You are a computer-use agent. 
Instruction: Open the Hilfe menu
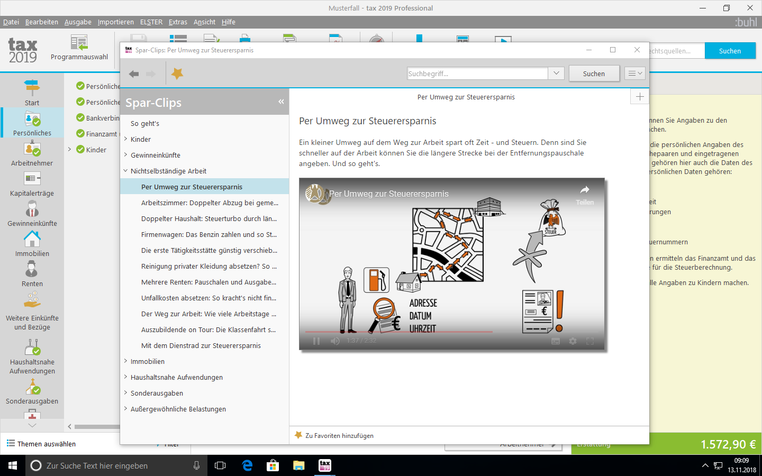pos(229,22)
